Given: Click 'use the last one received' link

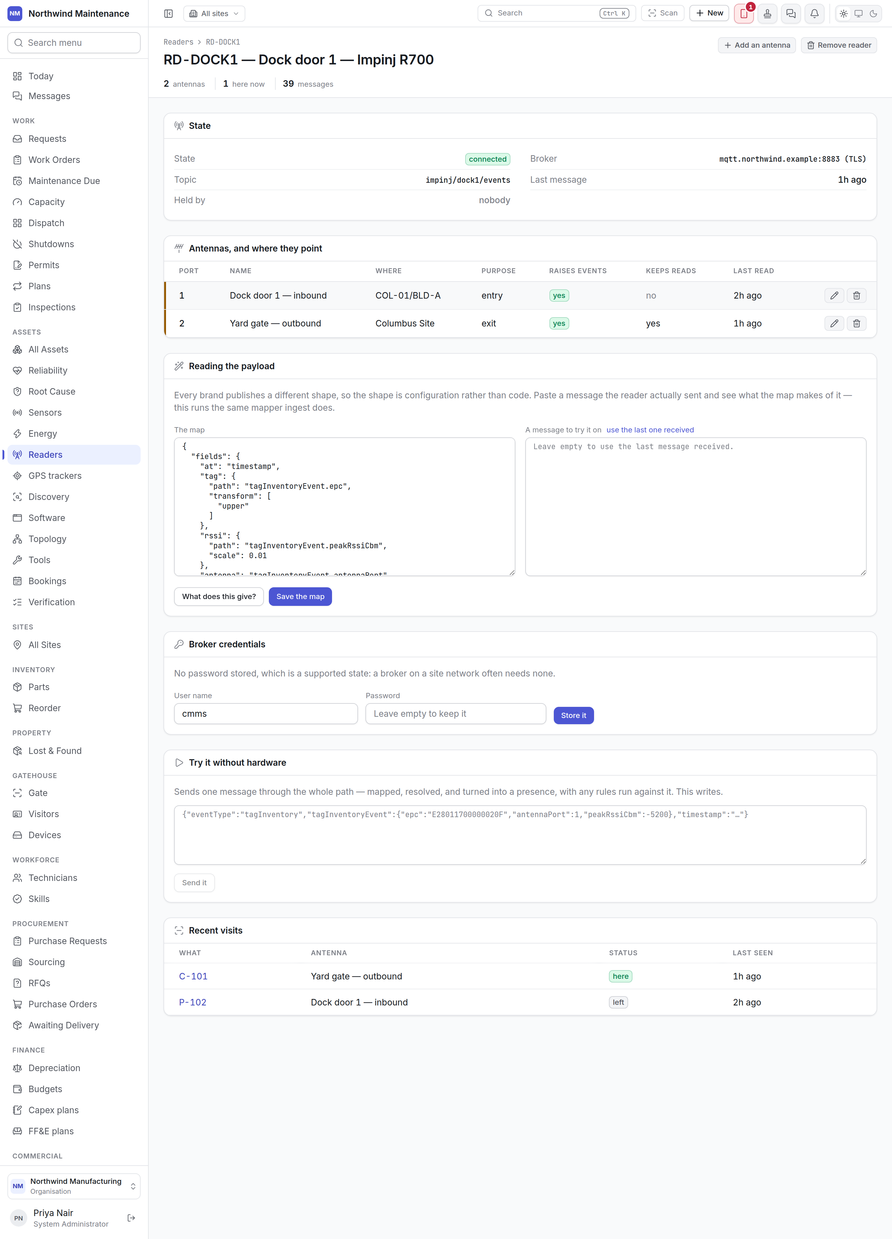Looking at the screenshot, I should pyautogui.click(x=650, y=430).
